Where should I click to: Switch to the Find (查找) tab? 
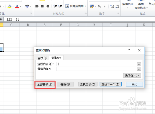point(42,58)
